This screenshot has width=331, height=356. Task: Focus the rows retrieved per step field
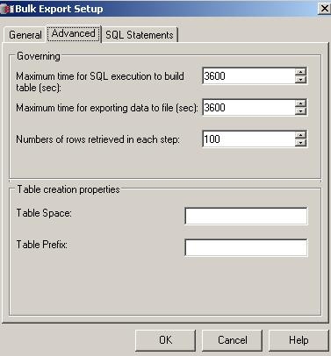point(248,139)
